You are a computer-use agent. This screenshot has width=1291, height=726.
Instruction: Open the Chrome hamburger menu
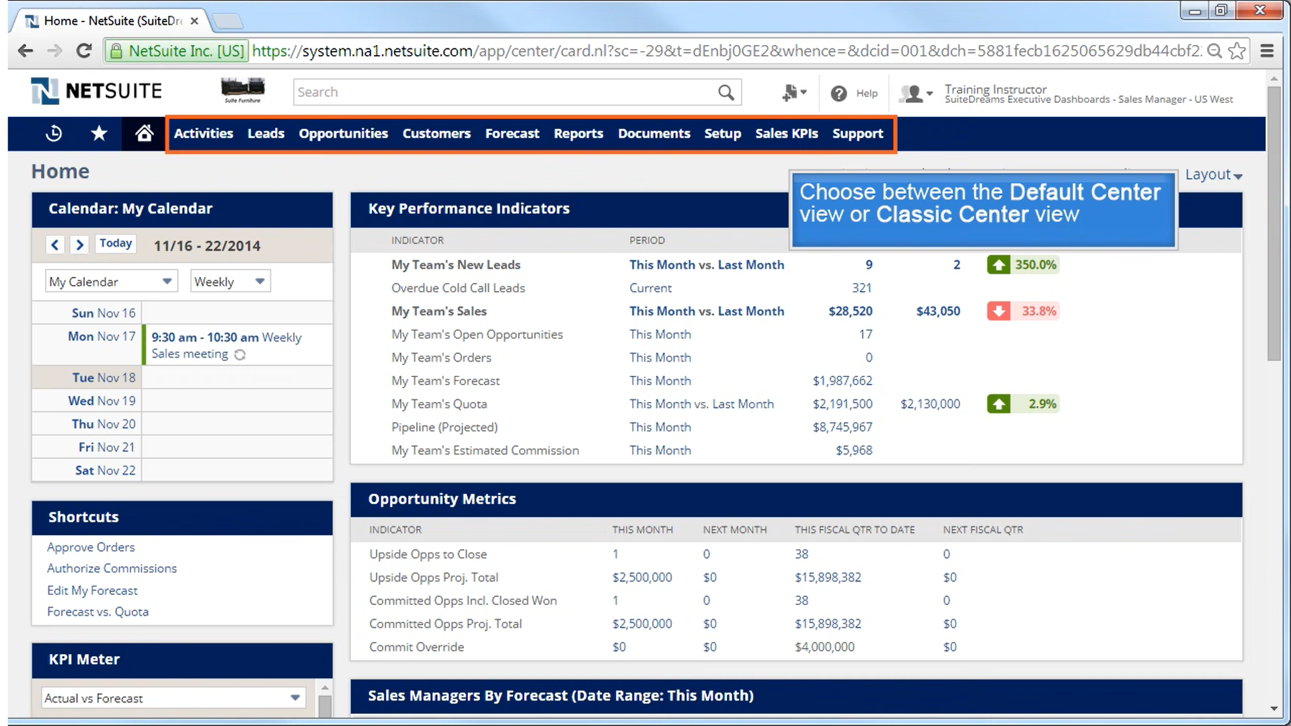pos(1267,50)
